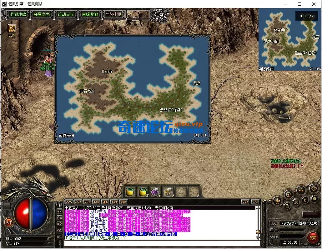Image resolution: width=322 pixels, height=249 pixels.
Task: Click the team chat icon with two figures
Action: click(105, 202)
